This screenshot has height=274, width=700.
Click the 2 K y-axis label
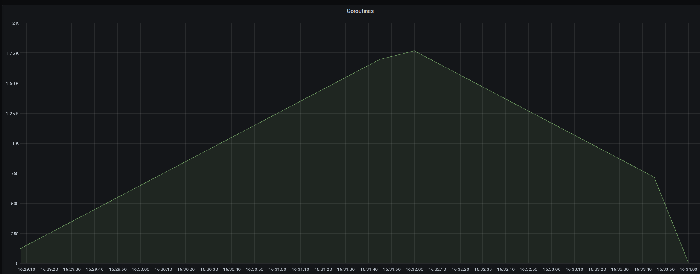click(15, 23)
